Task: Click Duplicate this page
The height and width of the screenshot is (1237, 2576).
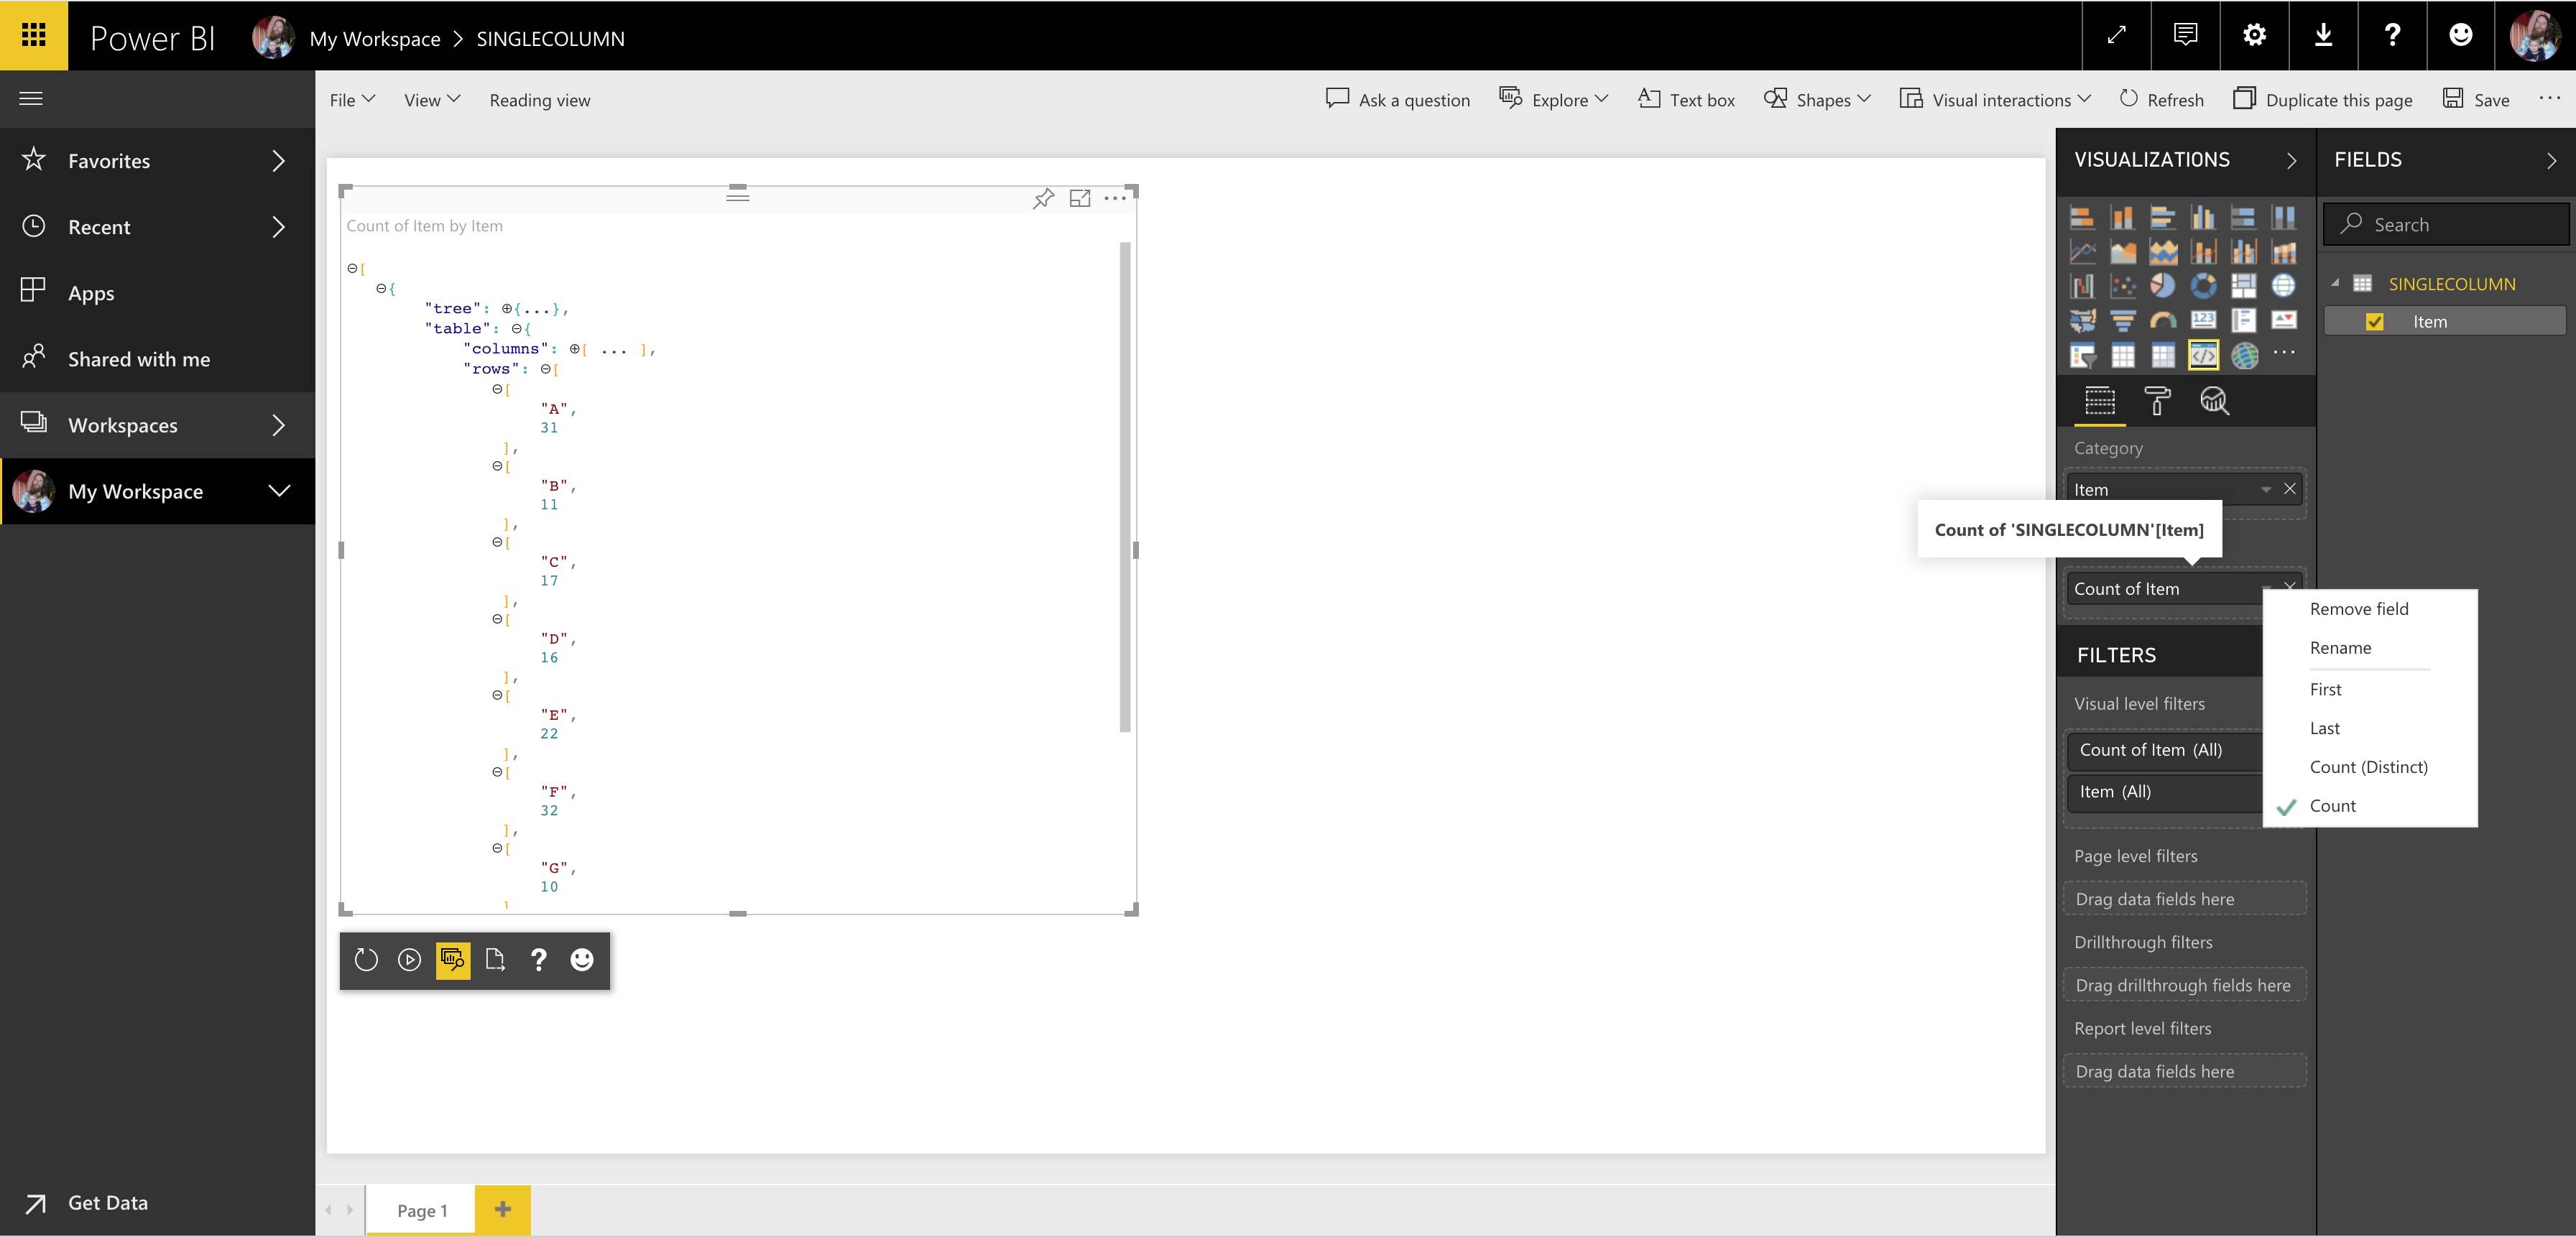Action: coord(2323,100)
